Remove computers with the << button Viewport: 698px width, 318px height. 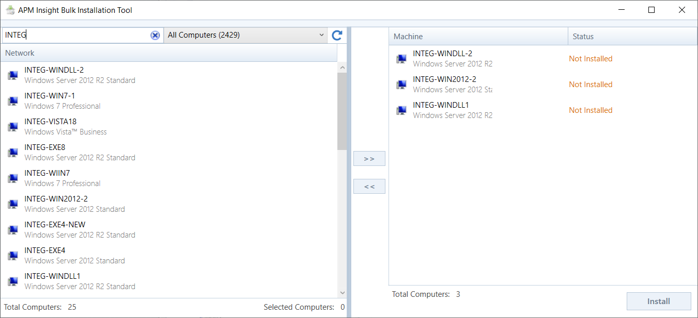[x=369, y=187]
